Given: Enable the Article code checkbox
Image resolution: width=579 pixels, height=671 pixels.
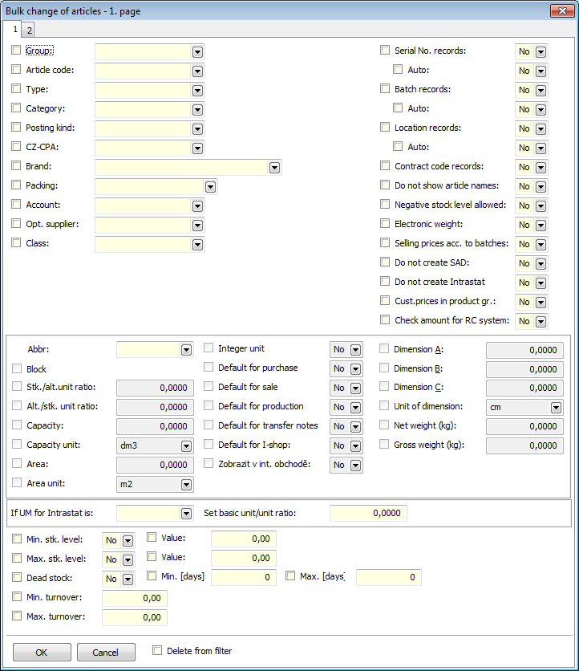Looking at the screenshot, I should (16, 69).
